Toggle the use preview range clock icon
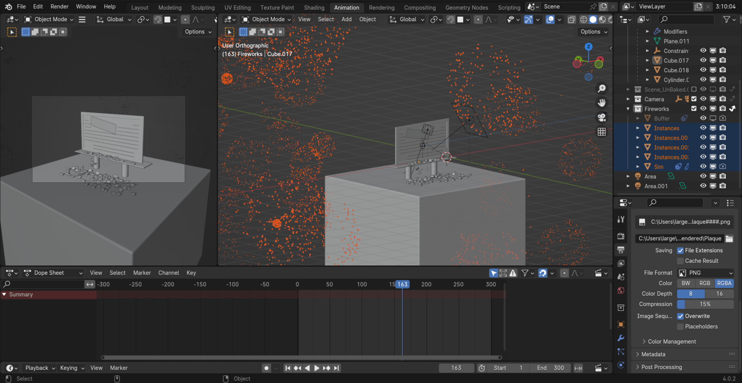This screenshot has height=383, width=742. click(482, 368)
